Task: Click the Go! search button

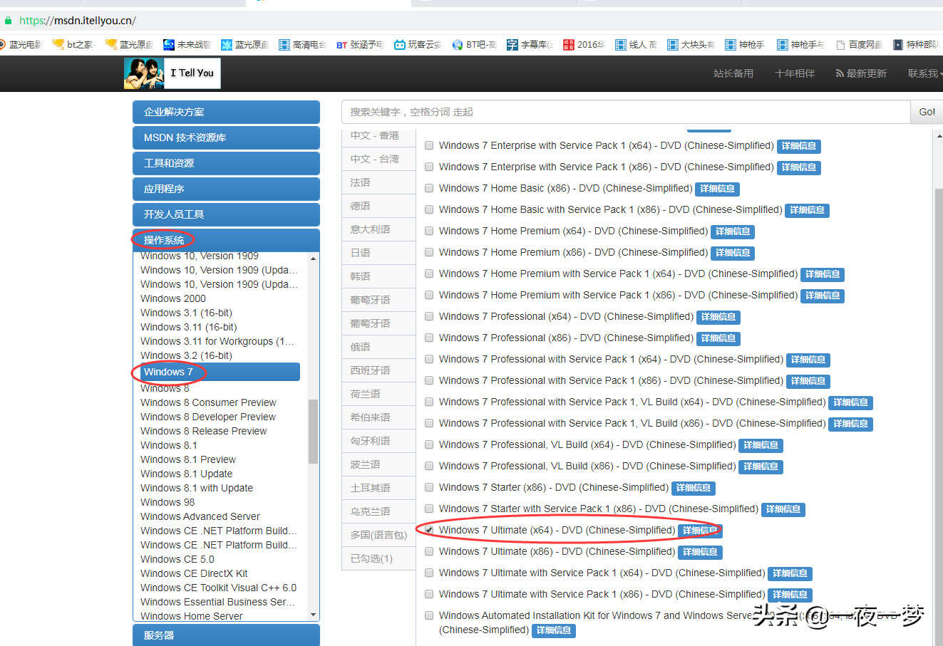Action: [x=927, y=112]
